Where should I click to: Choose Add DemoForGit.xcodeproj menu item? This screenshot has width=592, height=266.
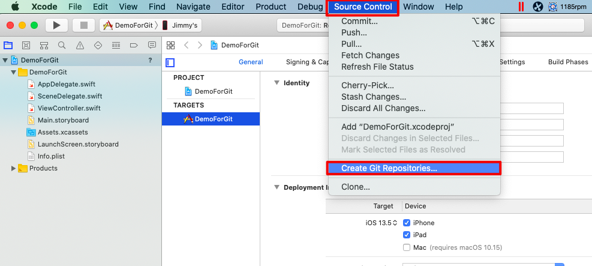[414, 127]
